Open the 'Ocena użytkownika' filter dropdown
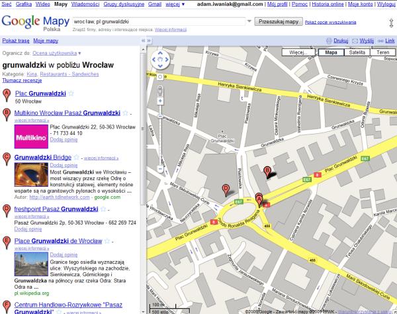397x314 pixels. (x=57, y=53)
